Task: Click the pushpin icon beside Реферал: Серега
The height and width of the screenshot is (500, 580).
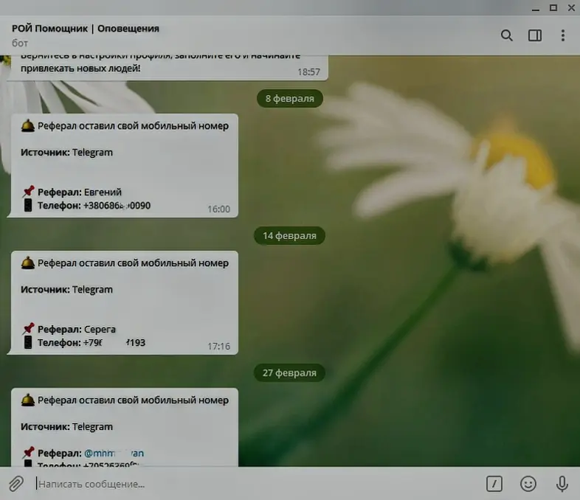Action: [28, 328]
